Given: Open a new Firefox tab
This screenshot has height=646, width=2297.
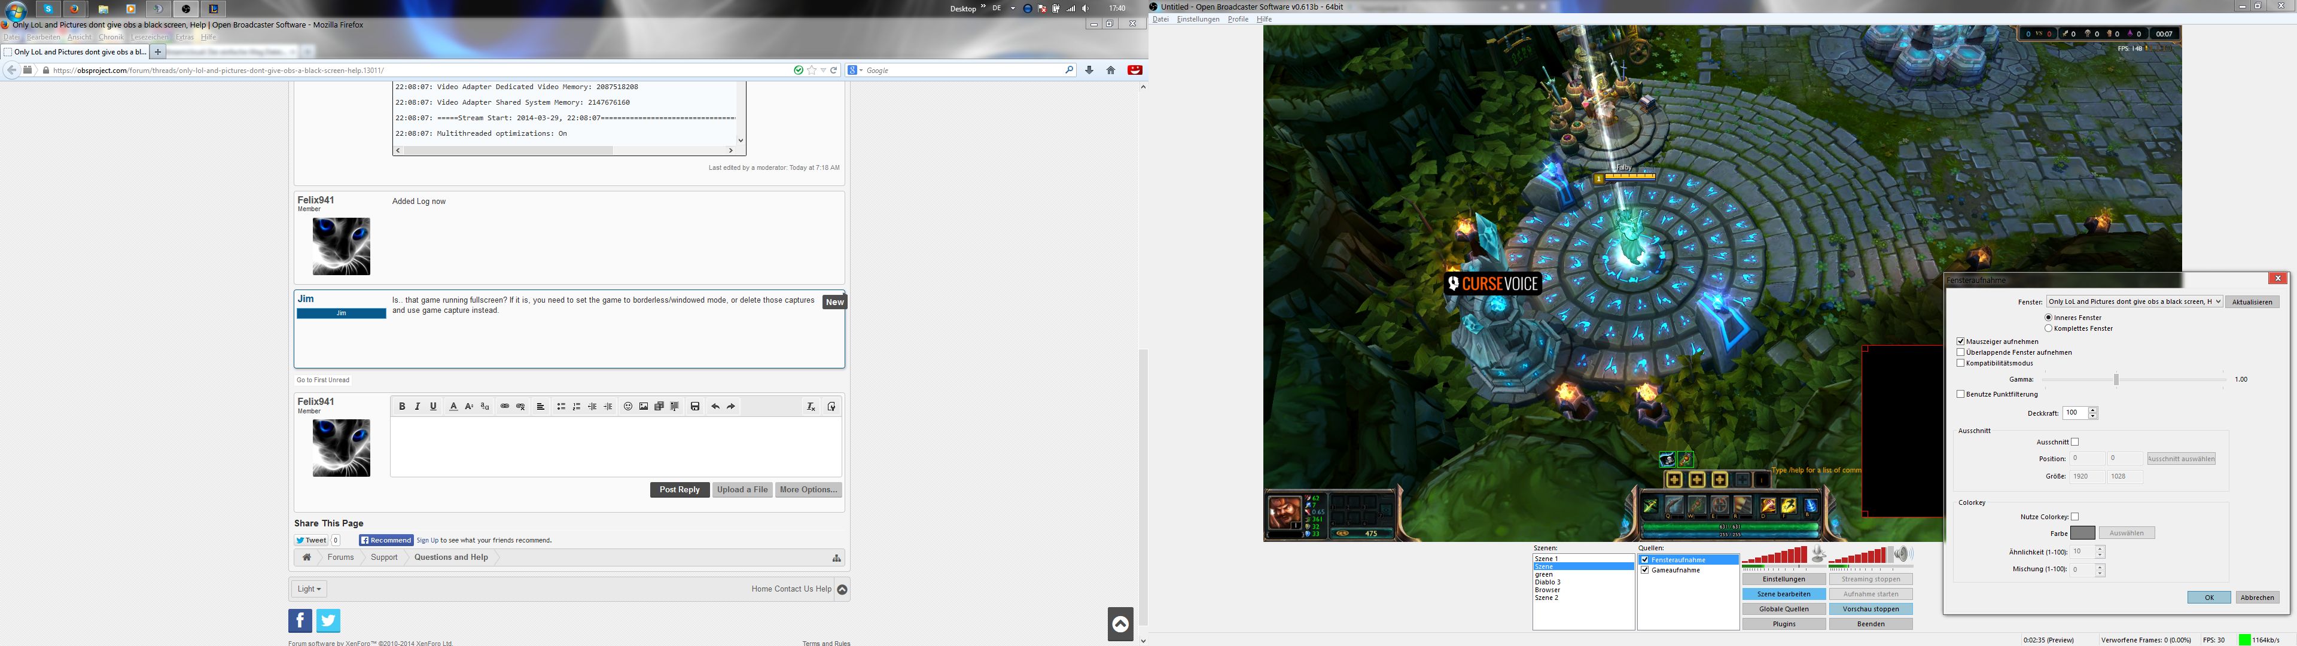Looking at the screenshot, I should point(158,52).
